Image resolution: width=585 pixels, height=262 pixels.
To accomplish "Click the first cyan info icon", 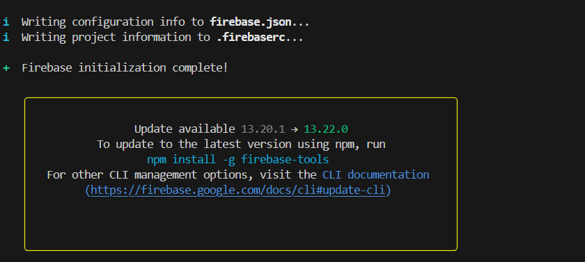I will point(6,22).
